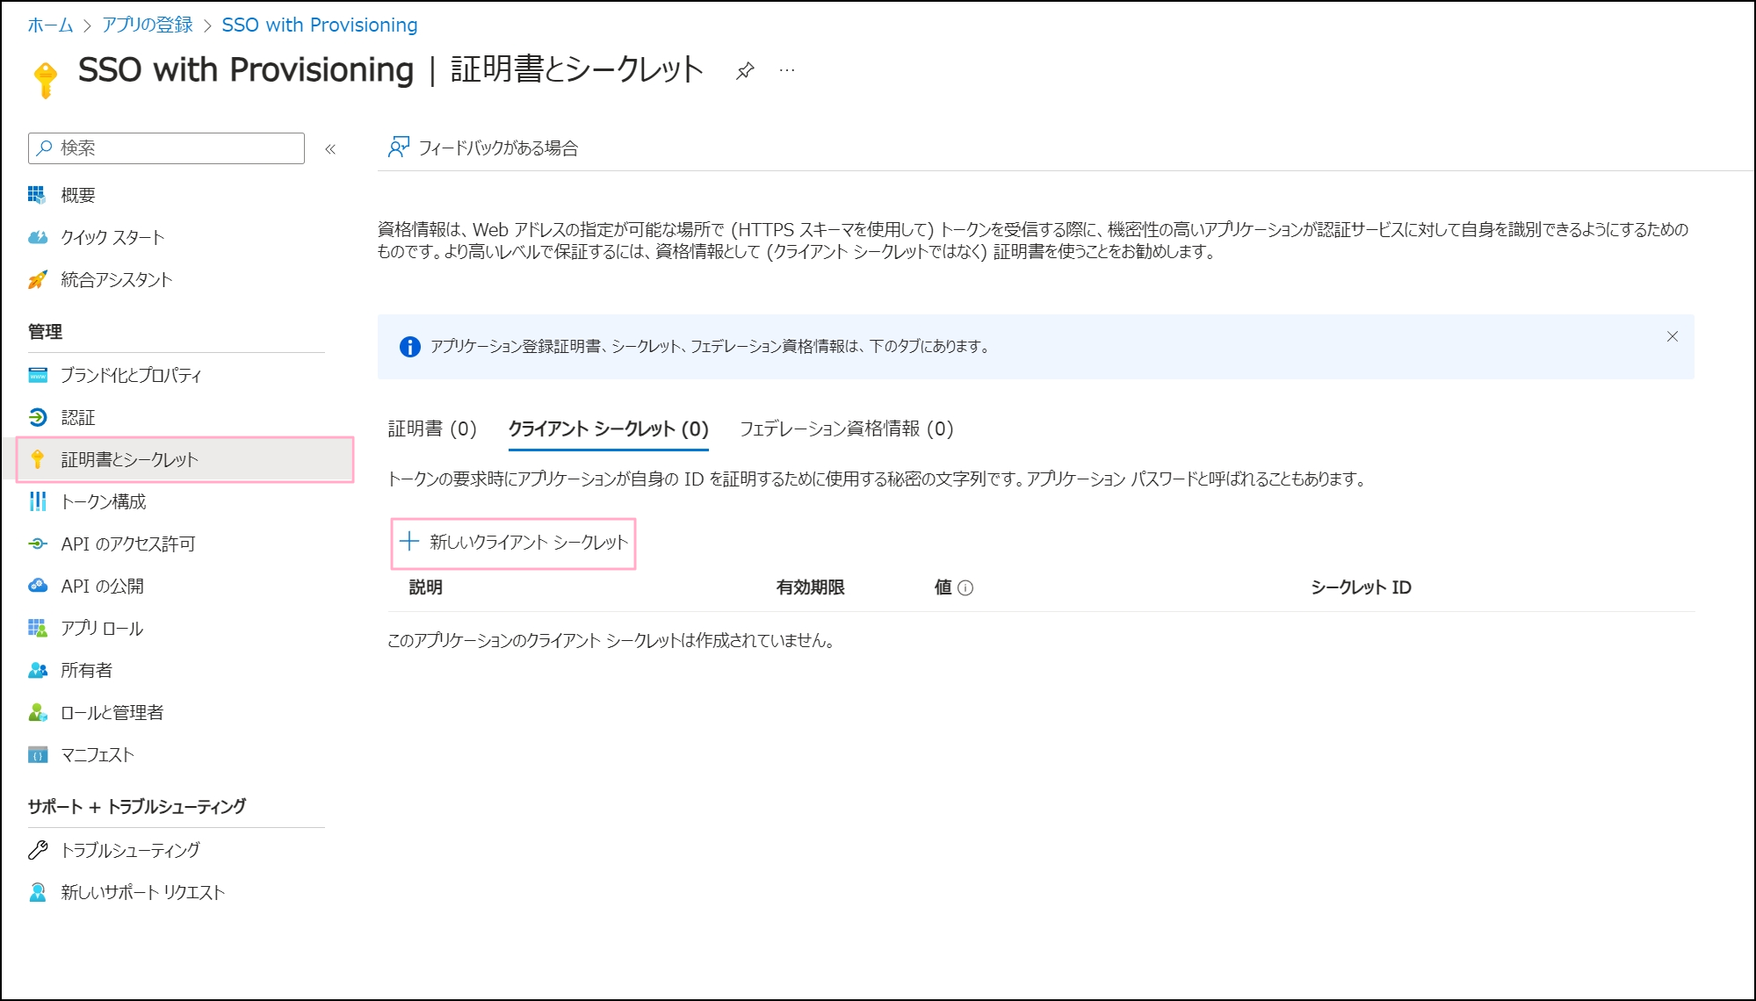
Task: Select the アプリ ロール icon
Action: [x=37, y=628]
